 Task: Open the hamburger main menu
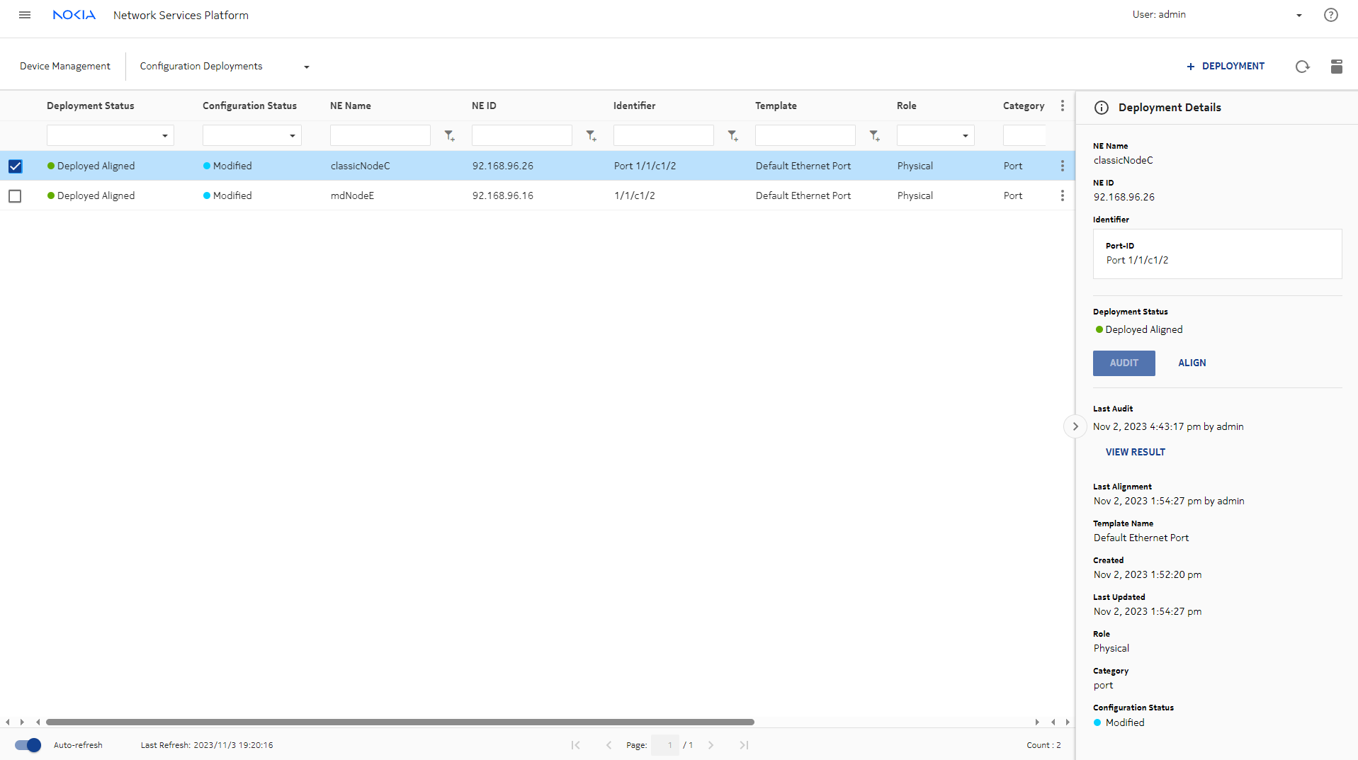click(25, 15)
